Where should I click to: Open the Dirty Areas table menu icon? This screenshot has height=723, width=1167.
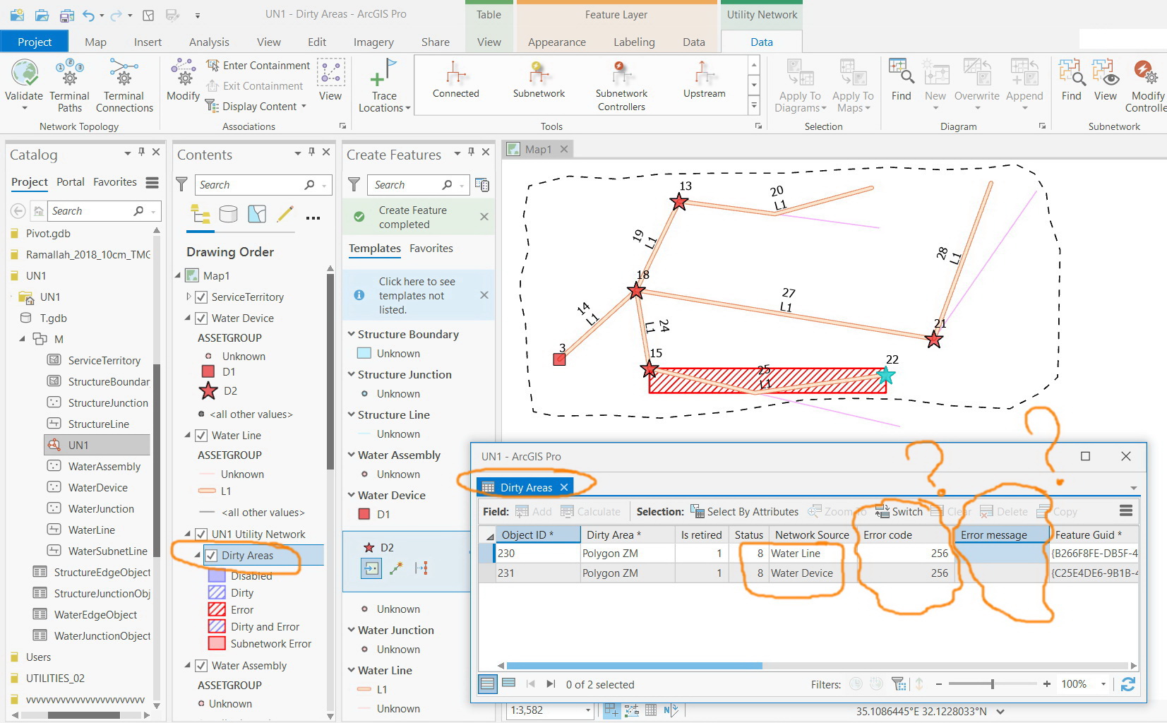pos(1126,510)
